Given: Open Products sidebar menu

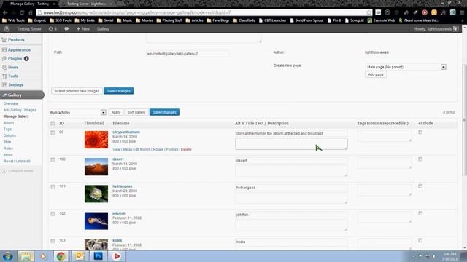Looking at the screenshot, I should pos(16,39).
